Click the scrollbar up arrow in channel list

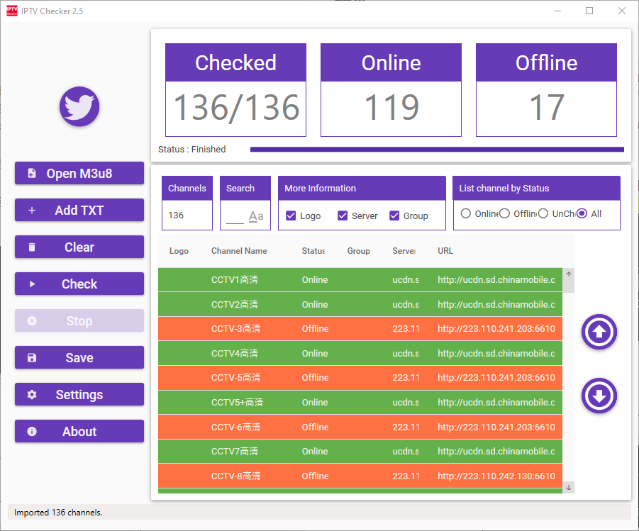pyautogui.click(x=569, y=274)
